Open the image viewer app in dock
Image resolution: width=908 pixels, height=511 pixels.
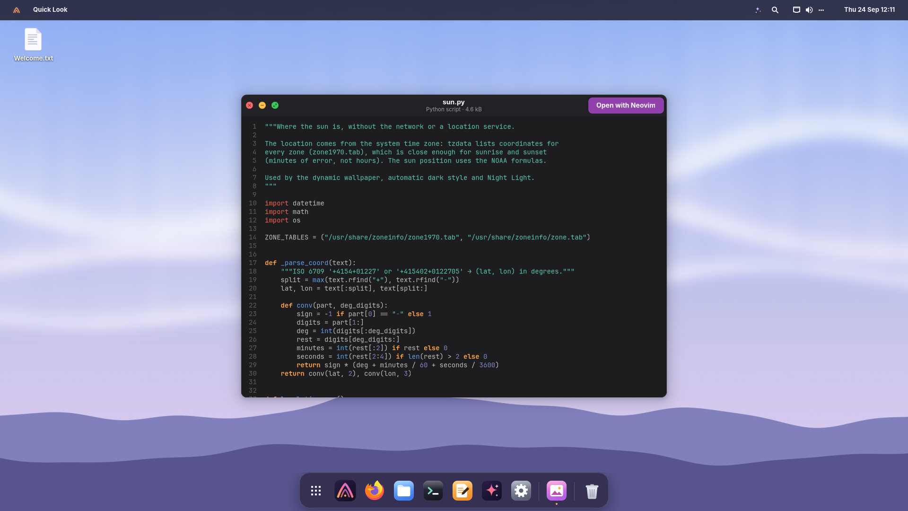click(557, 491)
